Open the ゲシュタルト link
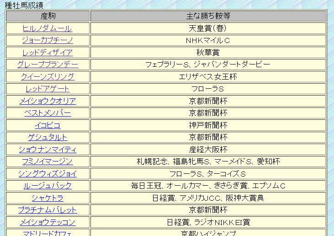This screenshot has height=236, width=334. pos(48,137)
